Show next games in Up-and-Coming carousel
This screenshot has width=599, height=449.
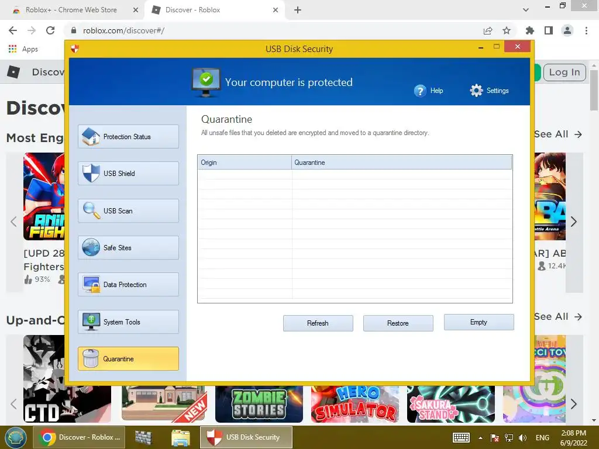pyautogui.click(x=574, y=404)
